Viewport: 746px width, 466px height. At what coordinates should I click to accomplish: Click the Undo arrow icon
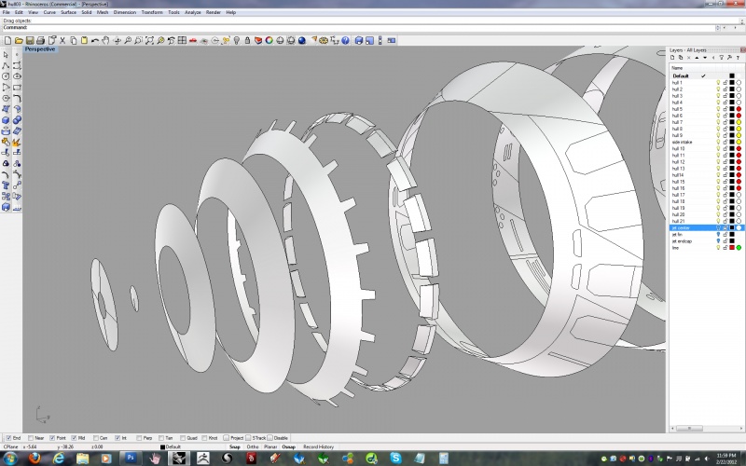[95, 40]
